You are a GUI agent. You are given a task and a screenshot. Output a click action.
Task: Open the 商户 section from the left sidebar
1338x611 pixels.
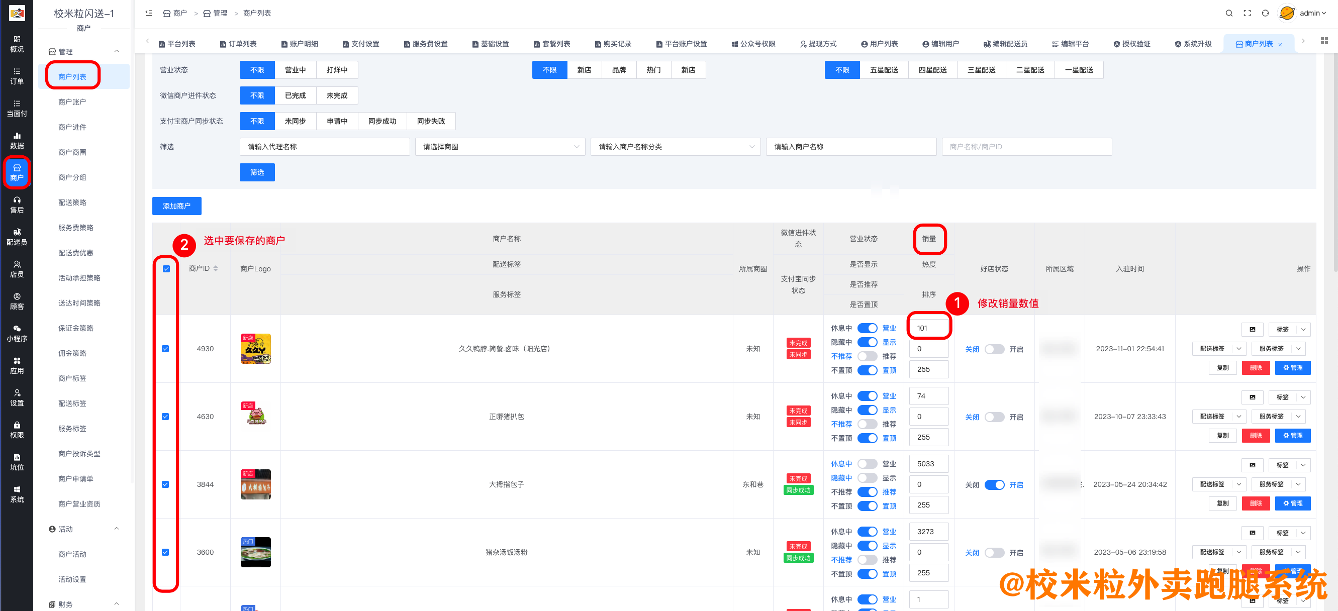(17, 172)
